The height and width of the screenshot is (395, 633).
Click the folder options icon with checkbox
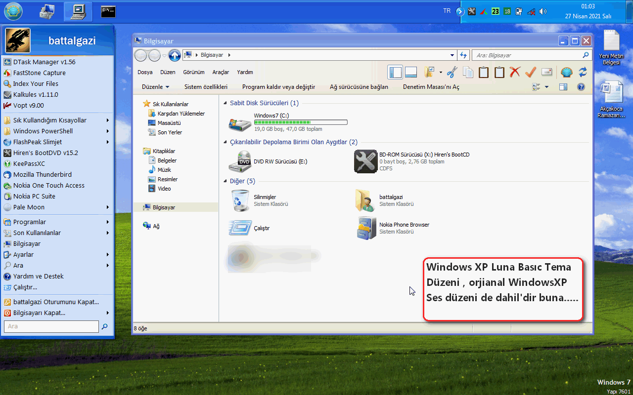pyautogui.click(x=429, y=72)
